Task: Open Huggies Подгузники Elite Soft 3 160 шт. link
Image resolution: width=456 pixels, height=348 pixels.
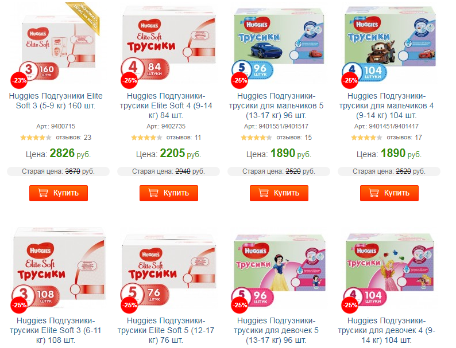Action: coord(56,101)
